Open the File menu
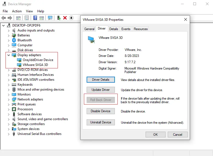 (5, 11)
